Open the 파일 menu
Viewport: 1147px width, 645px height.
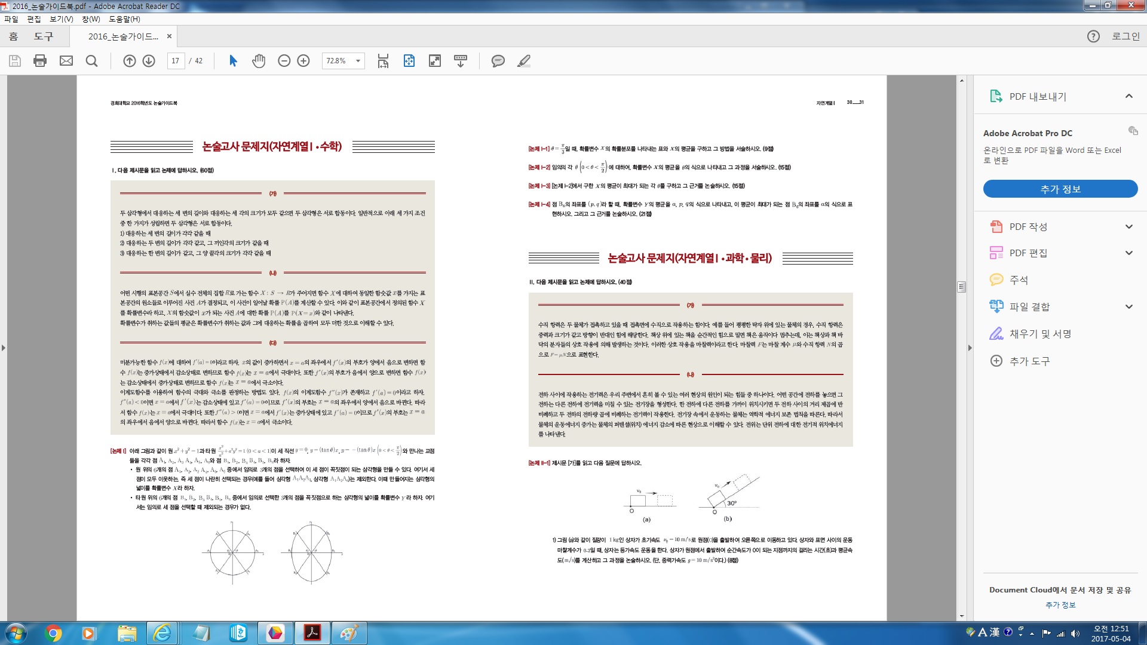tap(11, 19)
